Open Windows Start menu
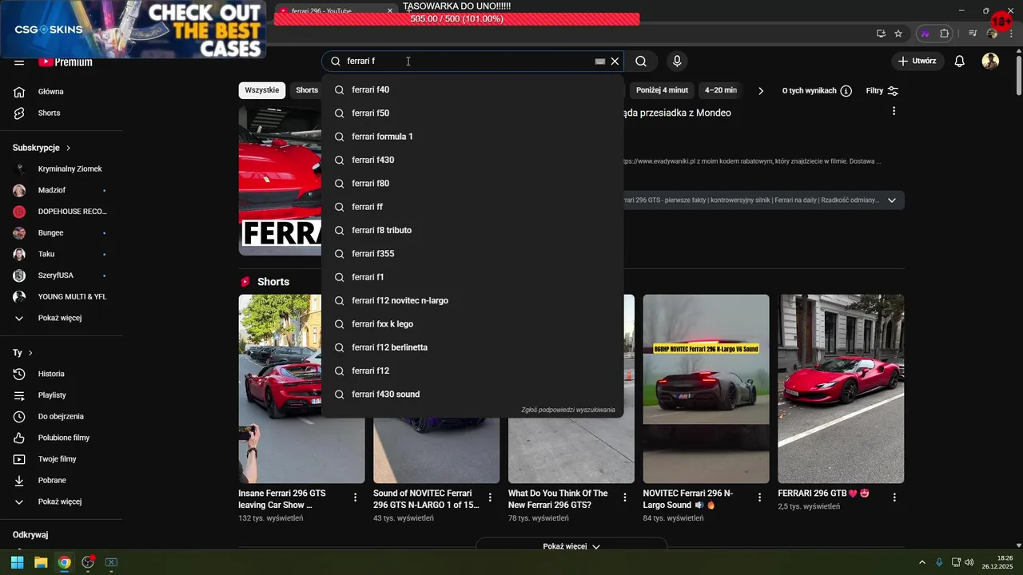 pos(17,562)
